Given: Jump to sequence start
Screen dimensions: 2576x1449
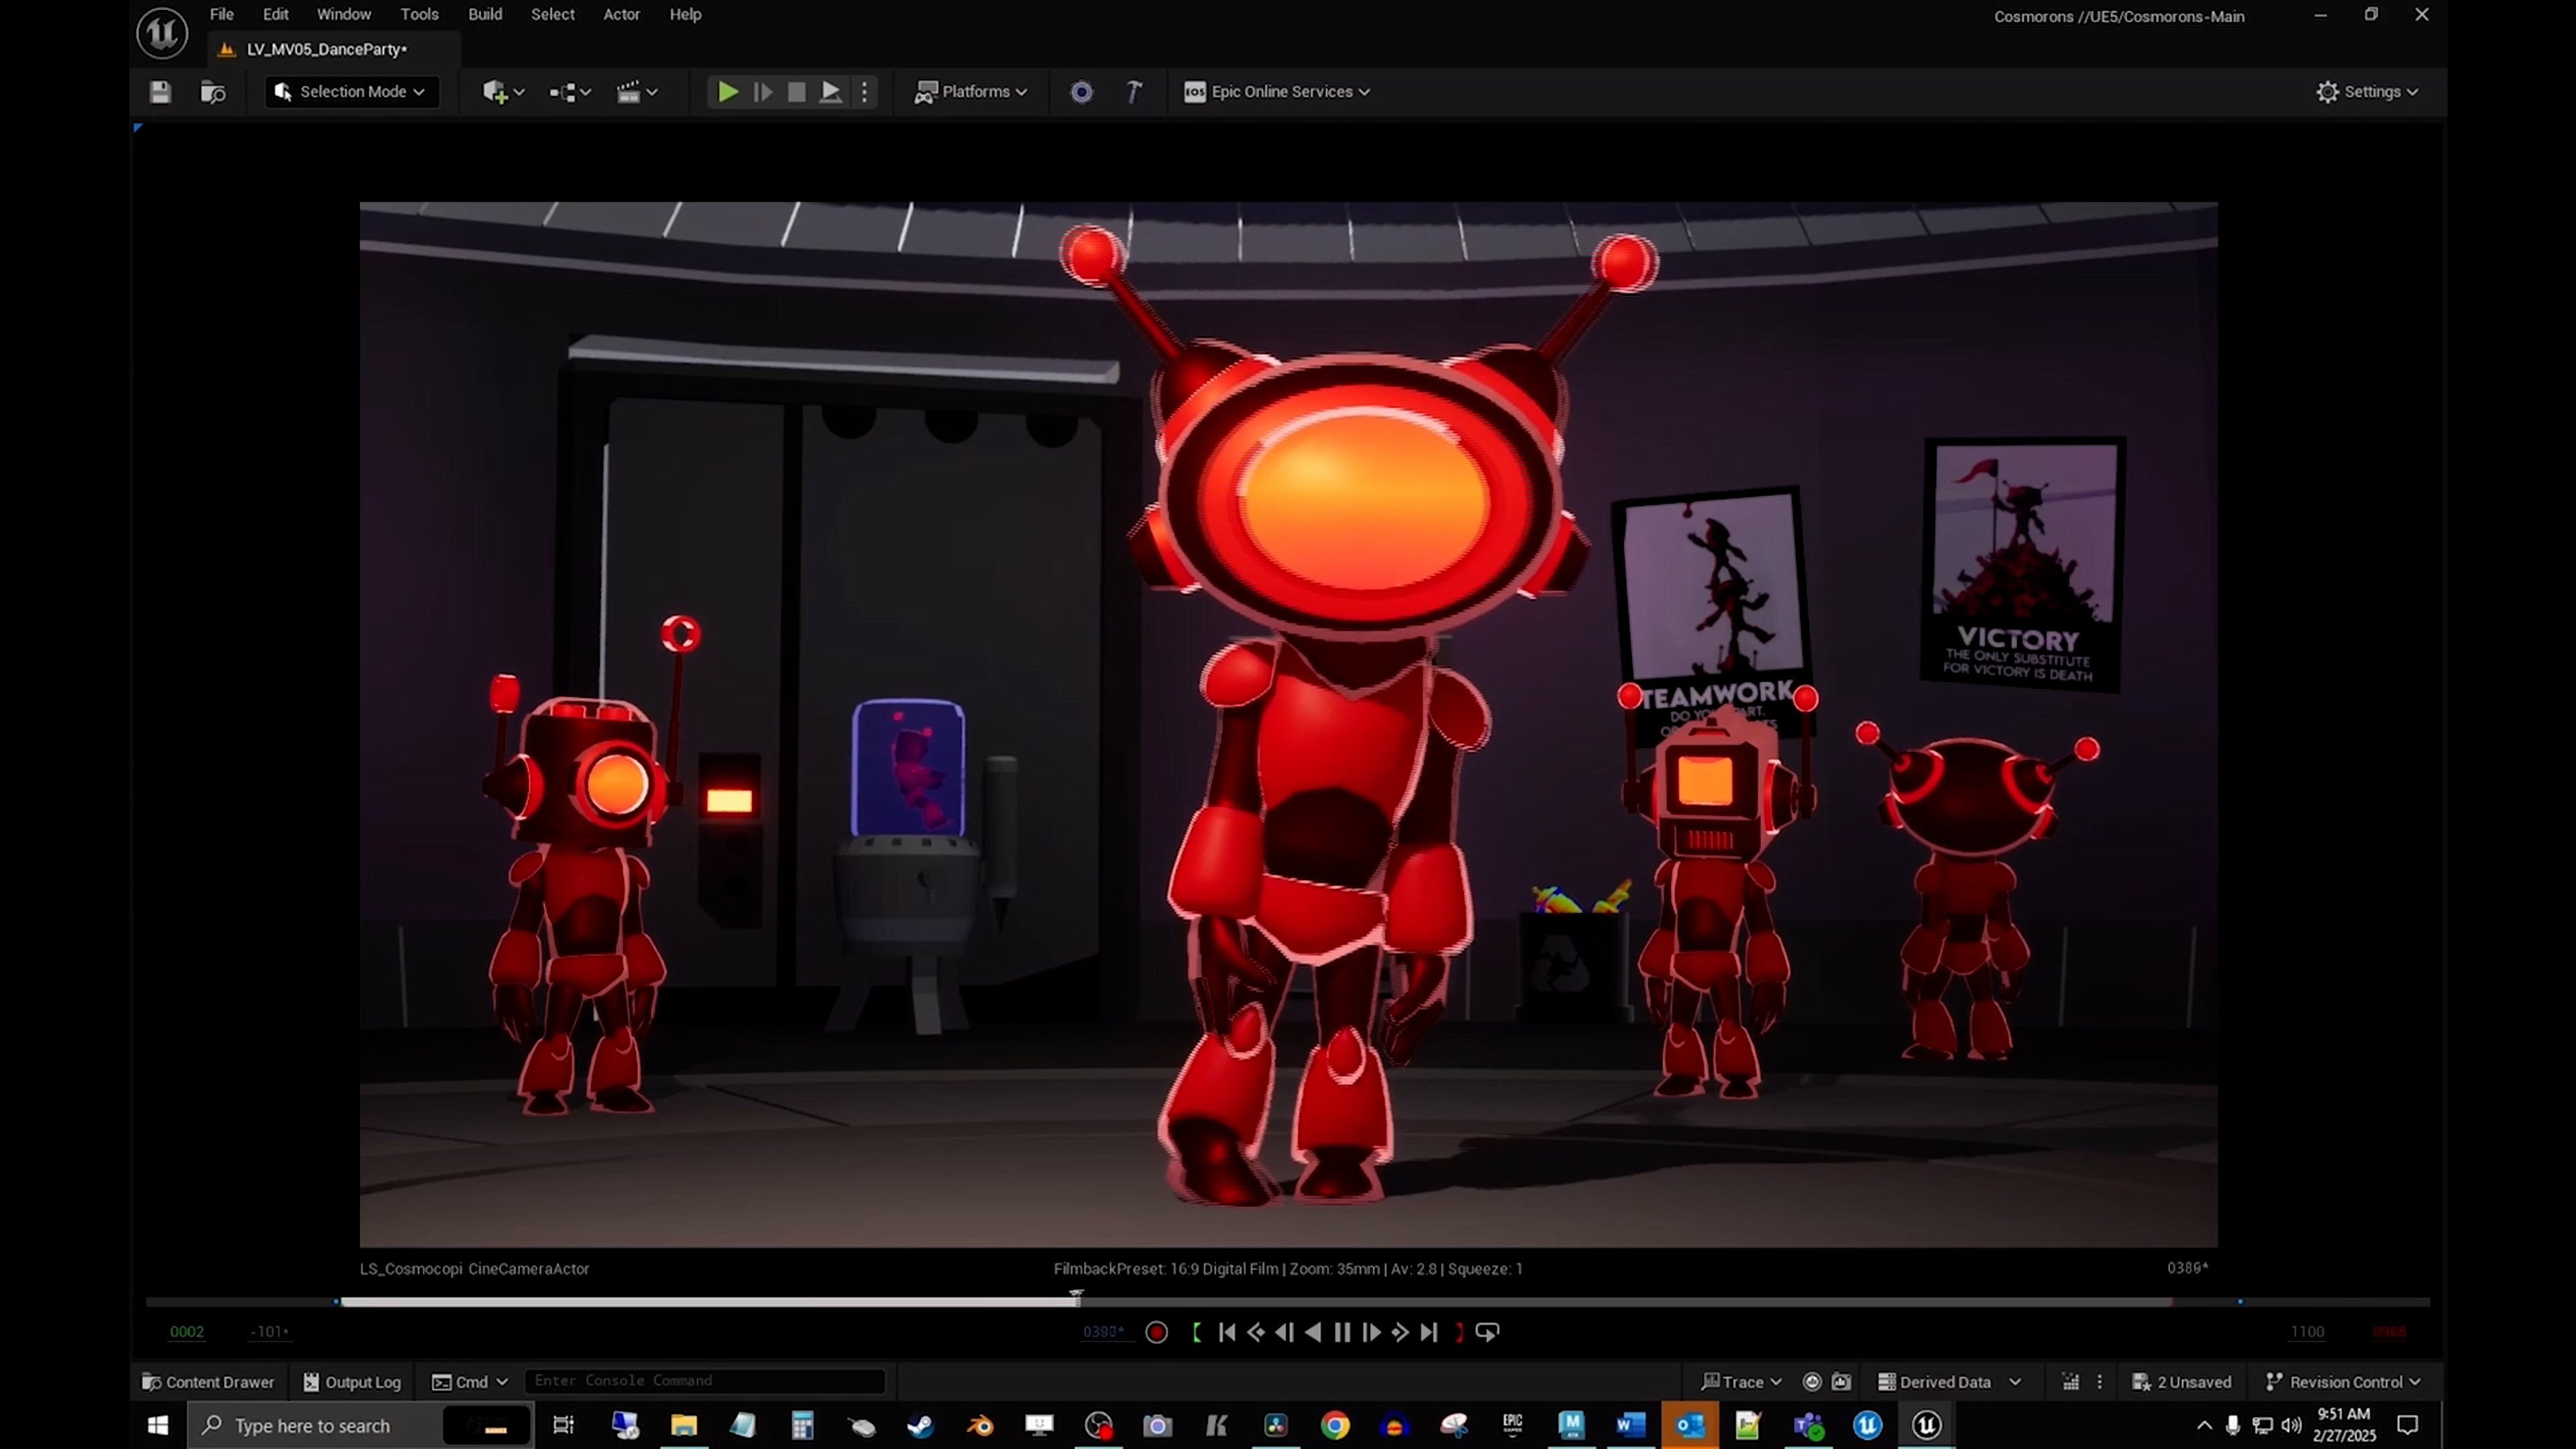Looking at the screenshot, I should pos(1227,1332).
